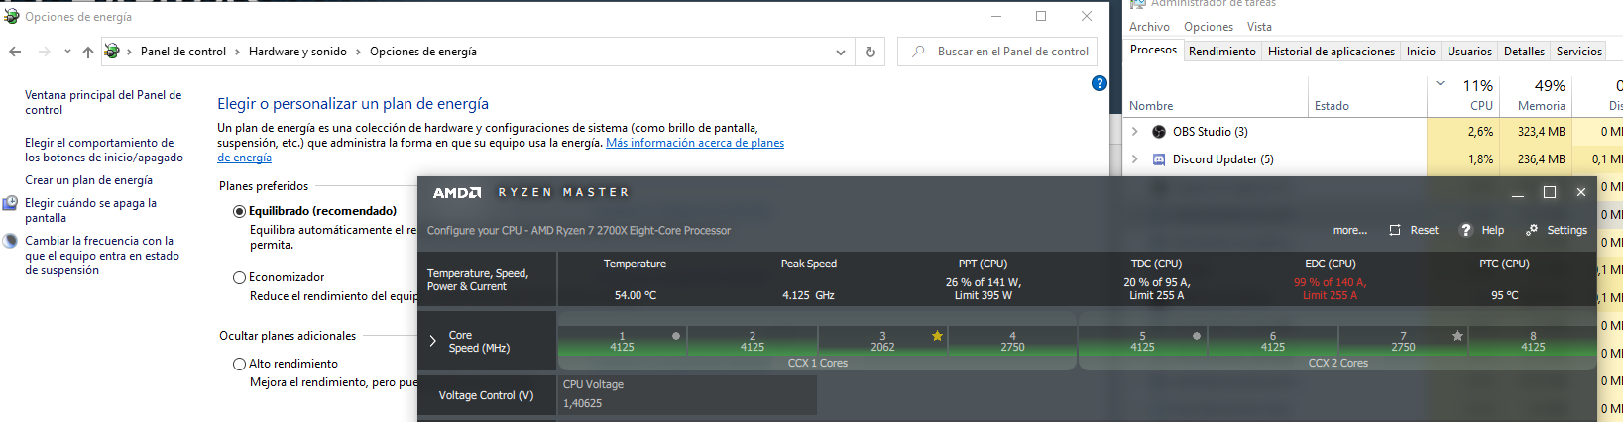Select the Equilibrado (recomendado) power plan
The height and width of the screenshot is (422, 1623).
point(239,211)
